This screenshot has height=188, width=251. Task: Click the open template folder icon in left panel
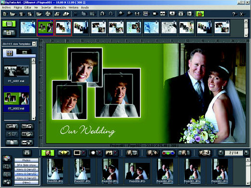click(27, 134)
